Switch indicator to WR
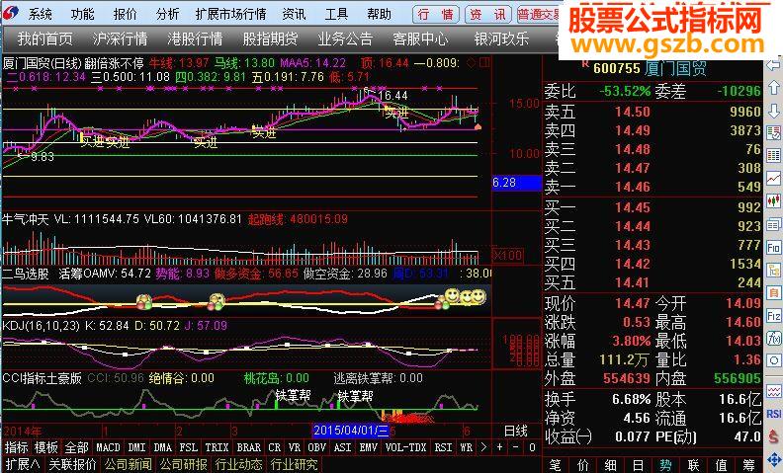This screenshot has width=783, height=473. (466, 447)
